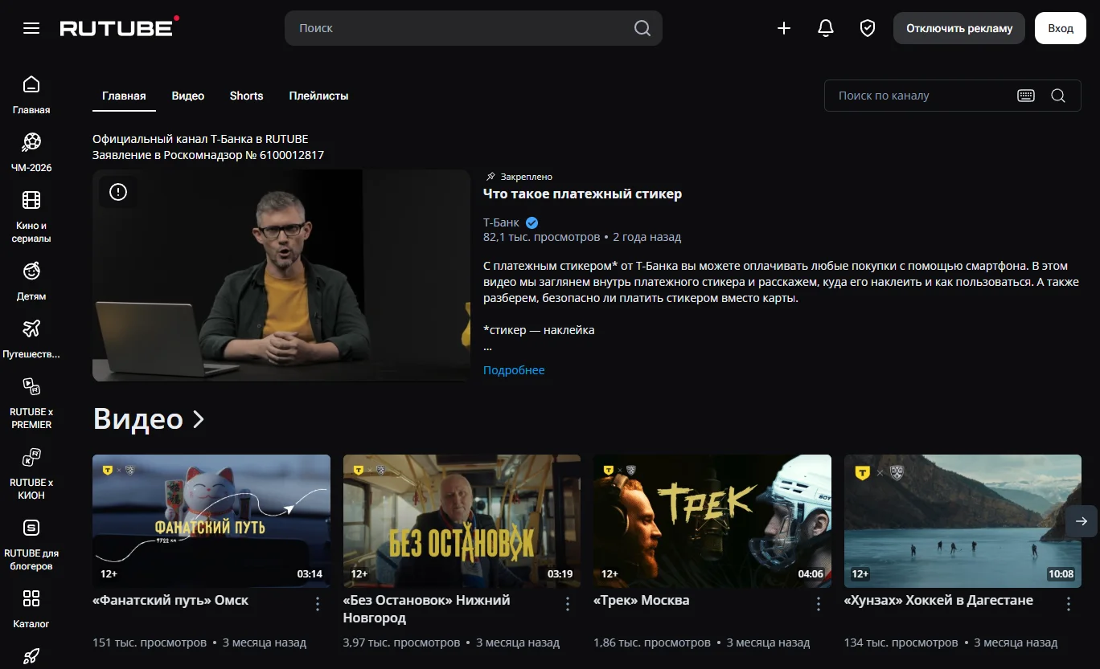Screen dimensions: 1100x669
Task: Click the text "151 тыс. просмотров"
Action: [x=150, y=643]
